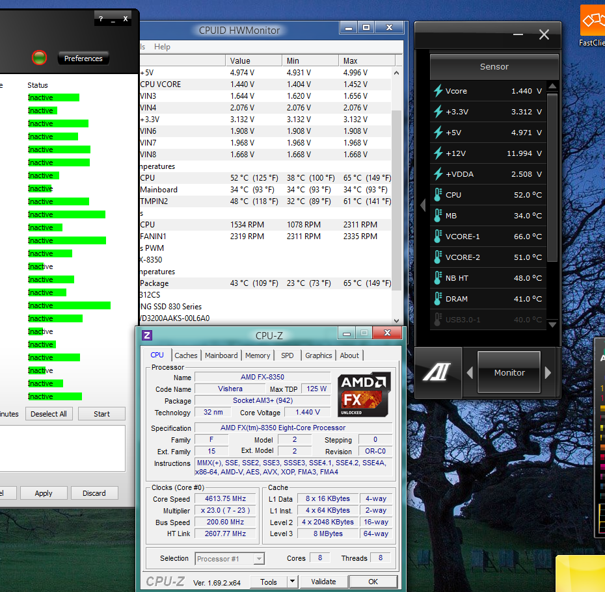Image resolution: width=605 pixels, height=592 pixels.
Task: Click the CPU thermometer icon in Sensor panel
Action: [438, 195]
